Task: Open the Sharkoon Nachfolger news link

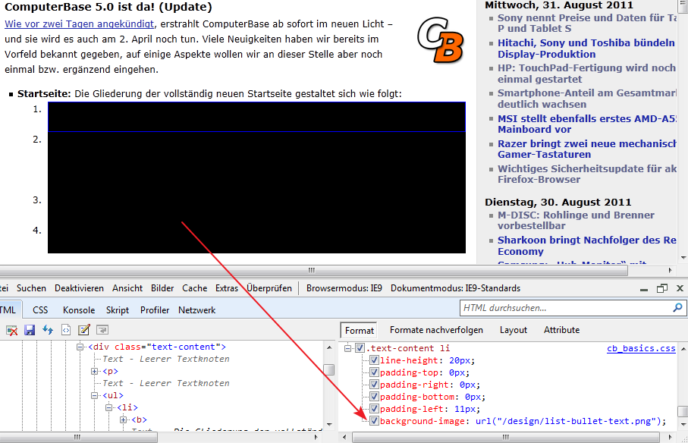Action: point(587,246)
